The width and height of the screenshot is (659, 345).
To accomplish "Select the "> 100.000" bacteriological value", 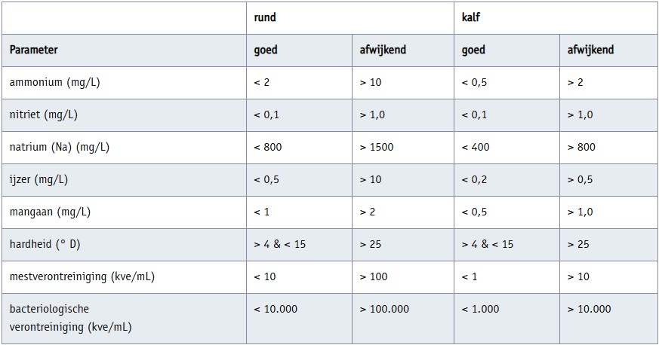I will (385, 309).
